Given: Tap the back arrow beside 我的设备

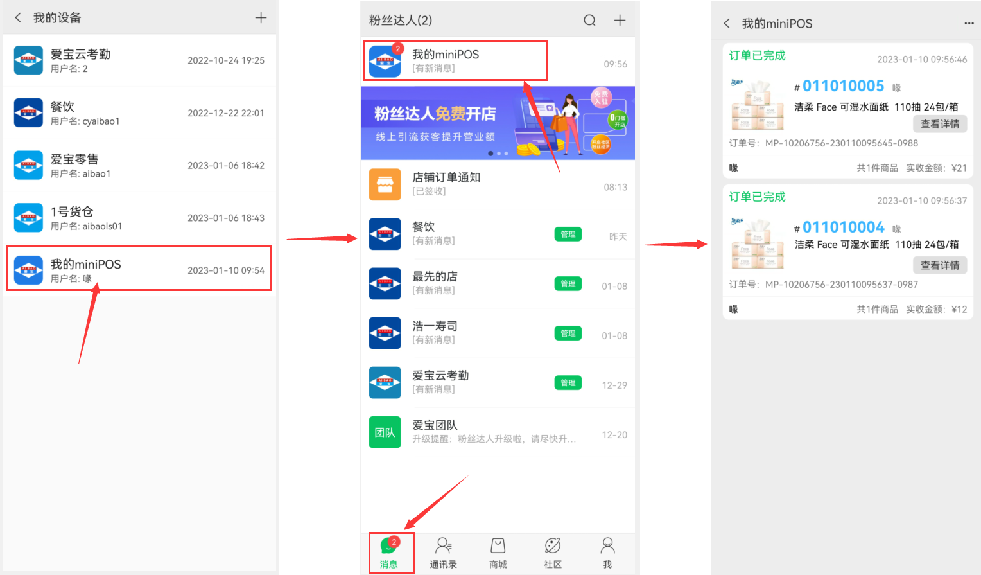Looking at the screenshot, I should (18, 18).
